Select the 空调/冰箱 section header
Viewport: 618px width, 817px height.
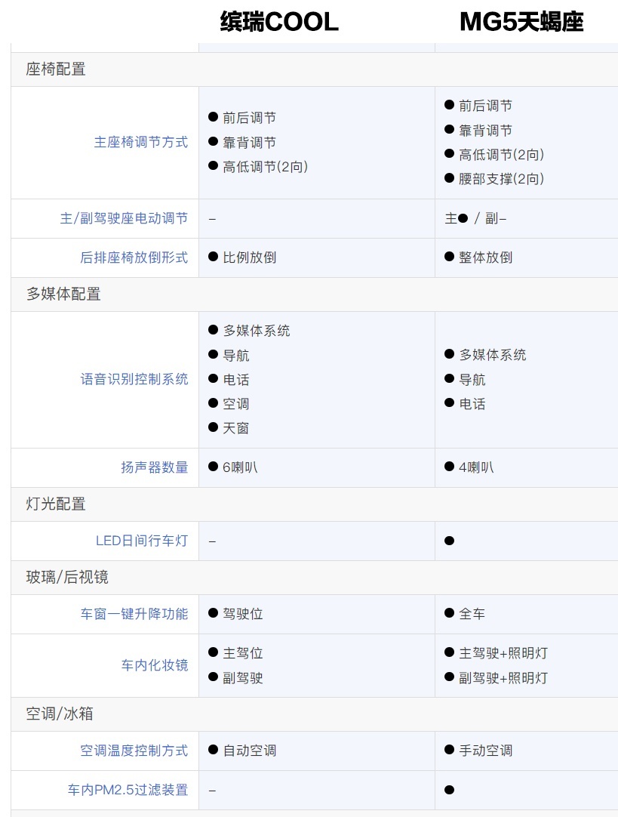[60, 714]
